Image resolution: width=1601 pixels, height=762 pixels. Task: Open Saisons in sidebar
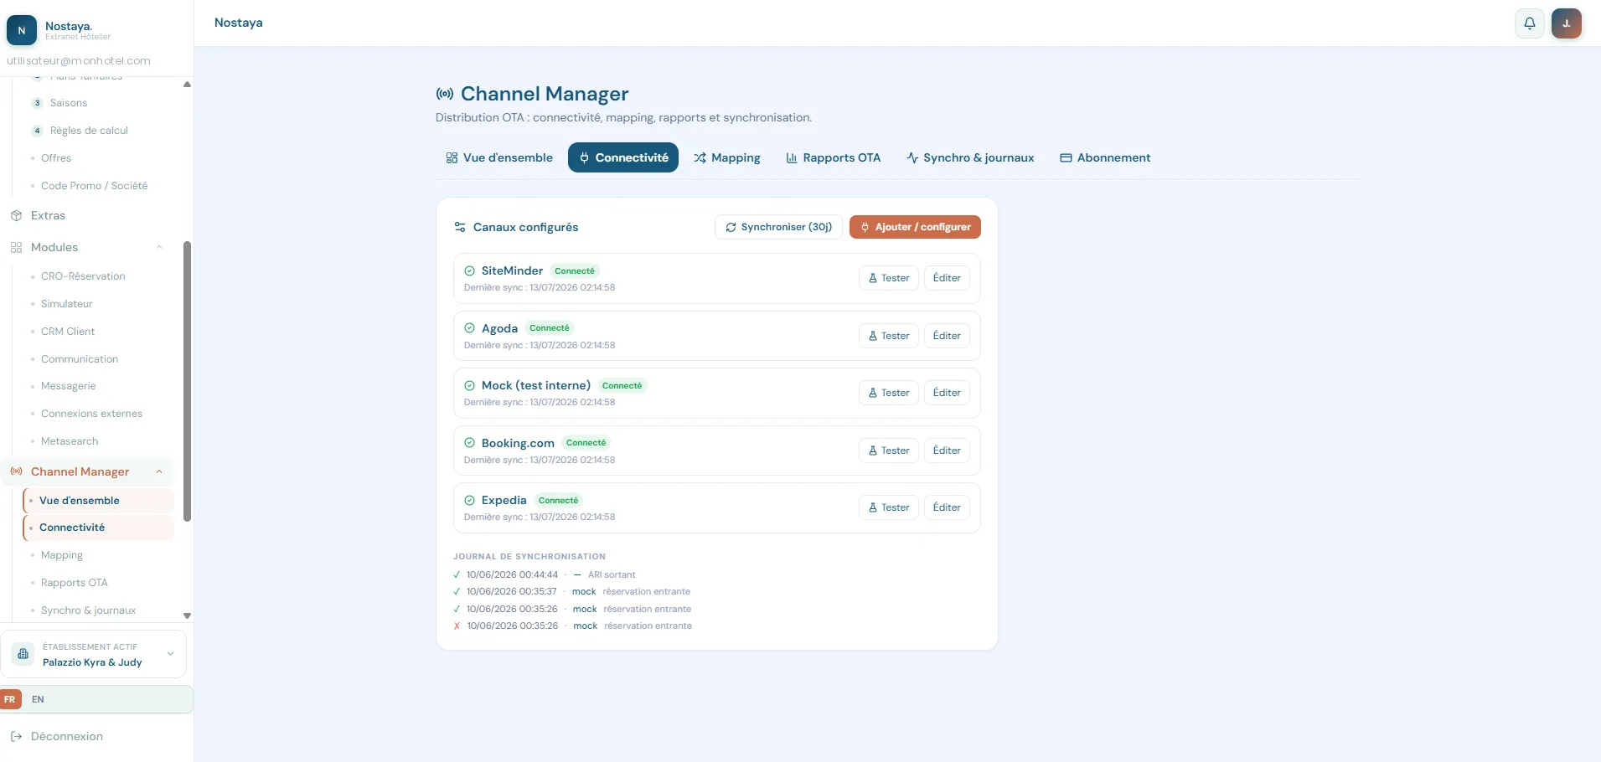[x=69, y=103]
